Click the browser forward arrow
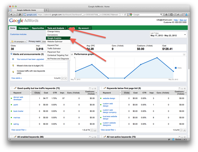This screenshot has width=198, height=152. coord(15,14)
